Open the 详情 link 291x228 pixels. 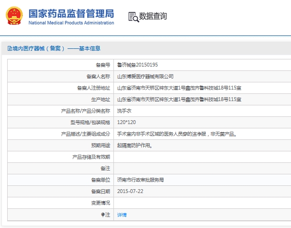pyautogui.click(x=122, y=215)
